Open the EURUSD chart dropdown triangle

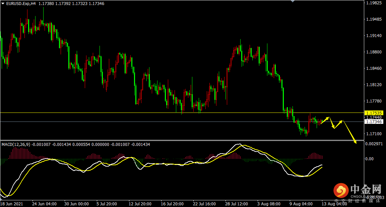pyautogui.click(x=3, y=3)
